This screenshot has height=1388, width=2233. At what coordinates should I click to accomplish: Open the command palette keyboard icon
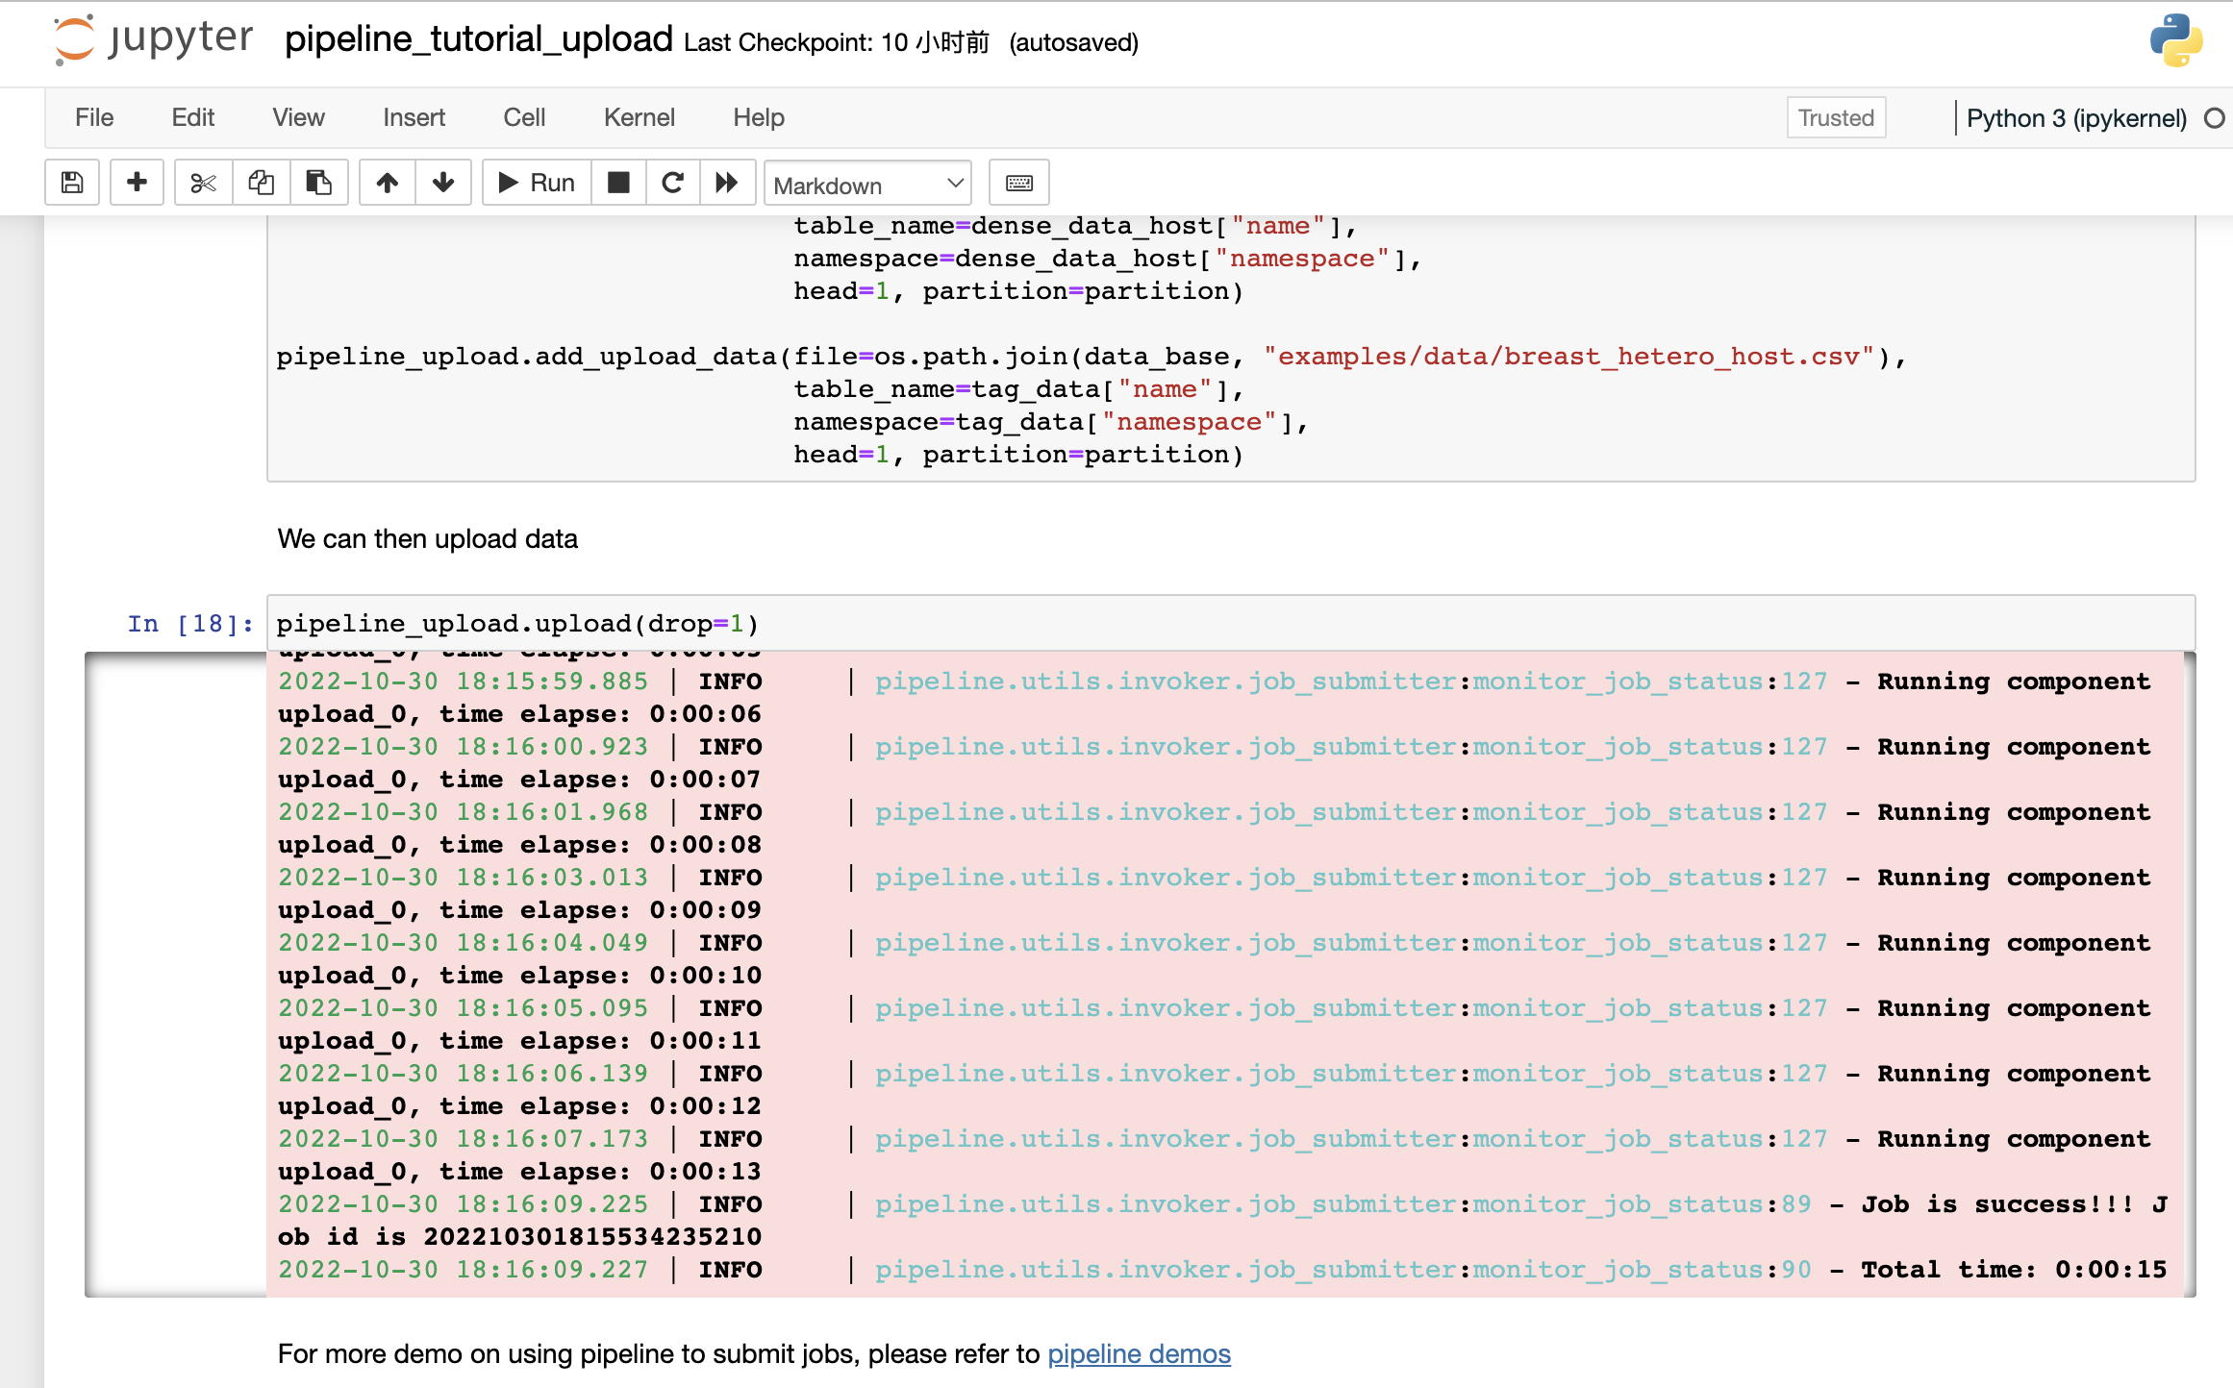point(1019,183)
